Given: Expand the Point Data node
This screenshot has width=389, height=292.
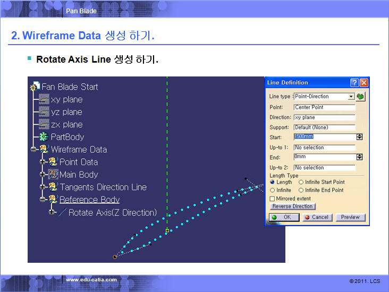Looking at the screenshot, I should tap(43, 162).
